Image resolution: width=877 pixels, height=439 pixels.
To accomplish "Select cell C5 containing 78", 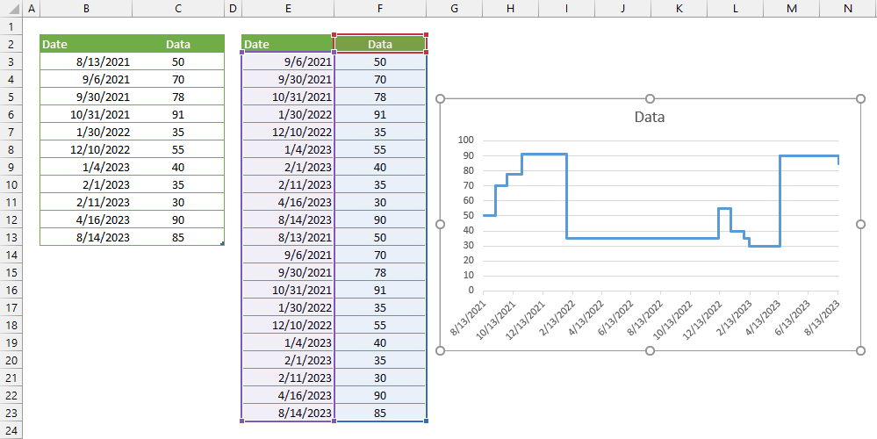I will pos(178,97).
